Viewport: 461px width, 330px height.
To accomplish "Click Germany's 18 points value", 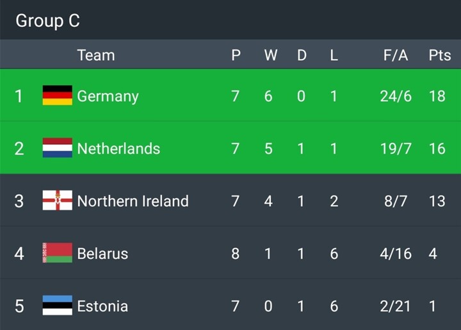I will [x=437, y=96].
